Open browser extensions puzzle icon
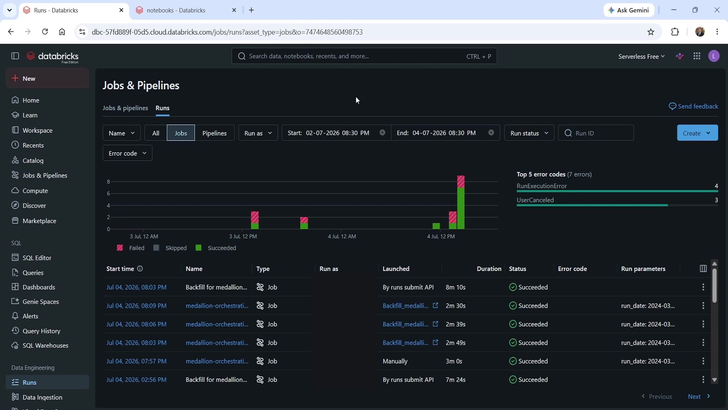The height and width of the screenshot is (410, 728). [x=675, y=32]
